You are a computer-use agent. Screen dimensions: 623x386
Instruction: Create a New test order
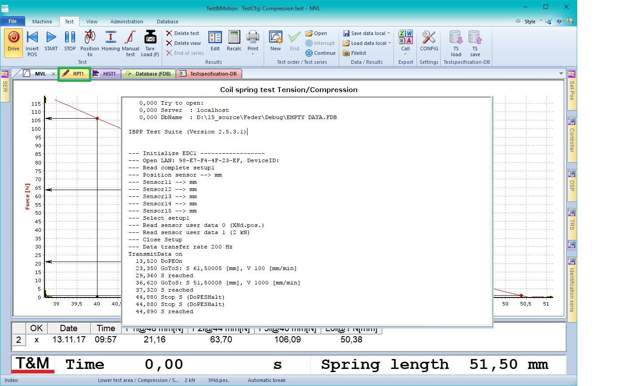click(x=276, y=41)
